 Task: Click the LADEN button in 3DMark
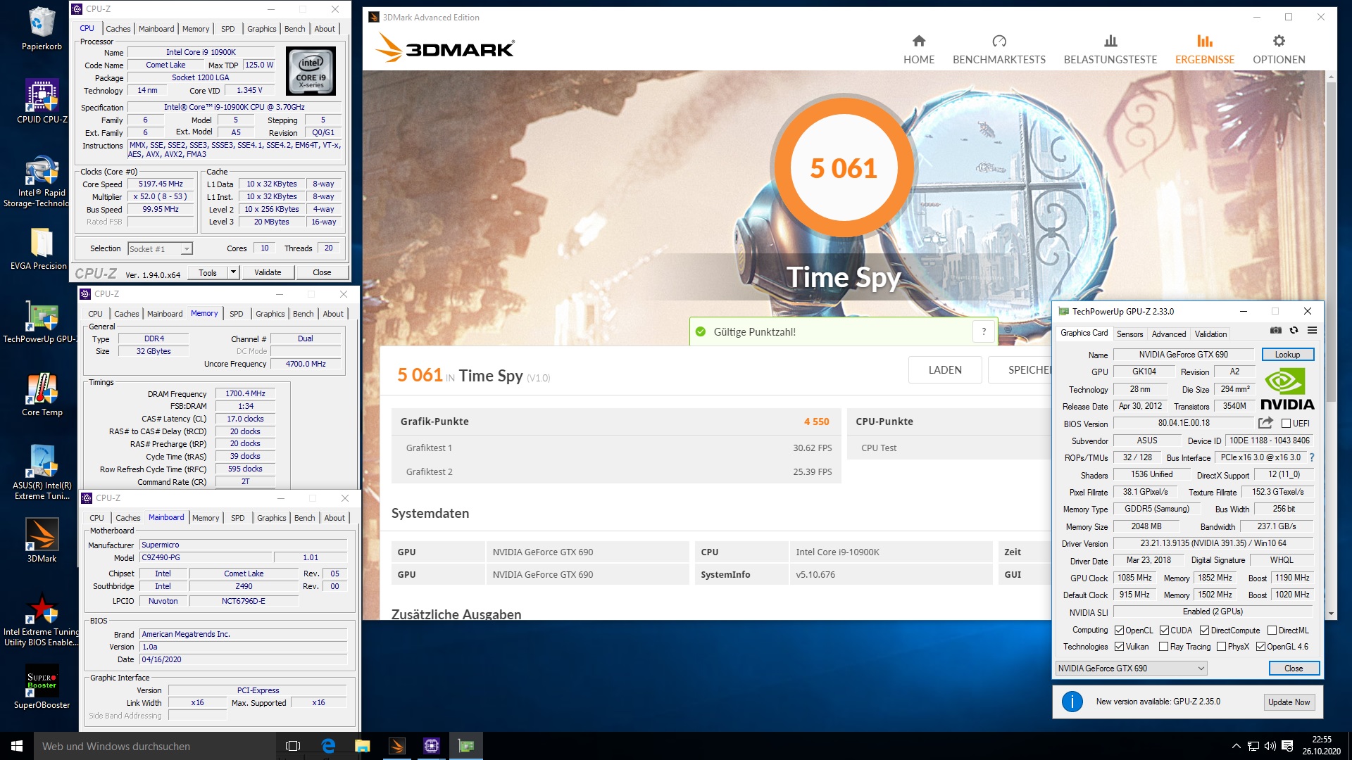(x=945, y=370)
